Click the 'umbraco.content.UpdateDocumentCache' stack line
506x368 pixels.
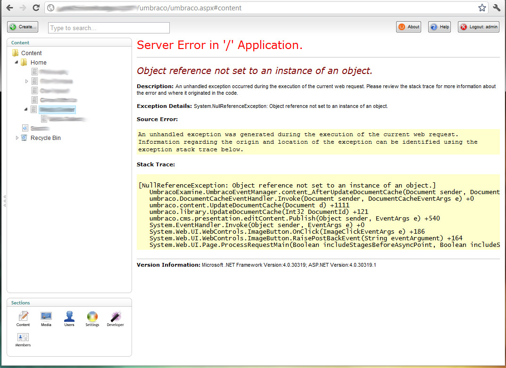tap(249, 205)
